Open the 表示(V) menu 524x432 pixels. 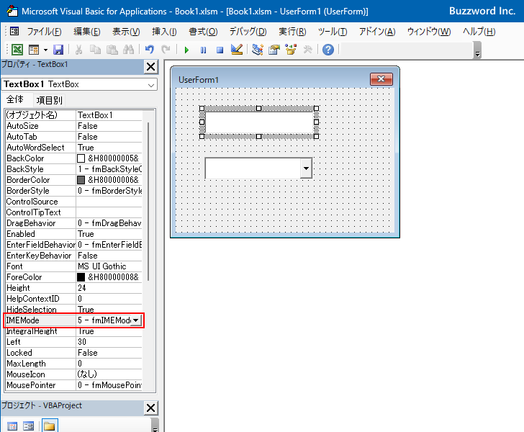pyautogui.click(x=126, y=32)
